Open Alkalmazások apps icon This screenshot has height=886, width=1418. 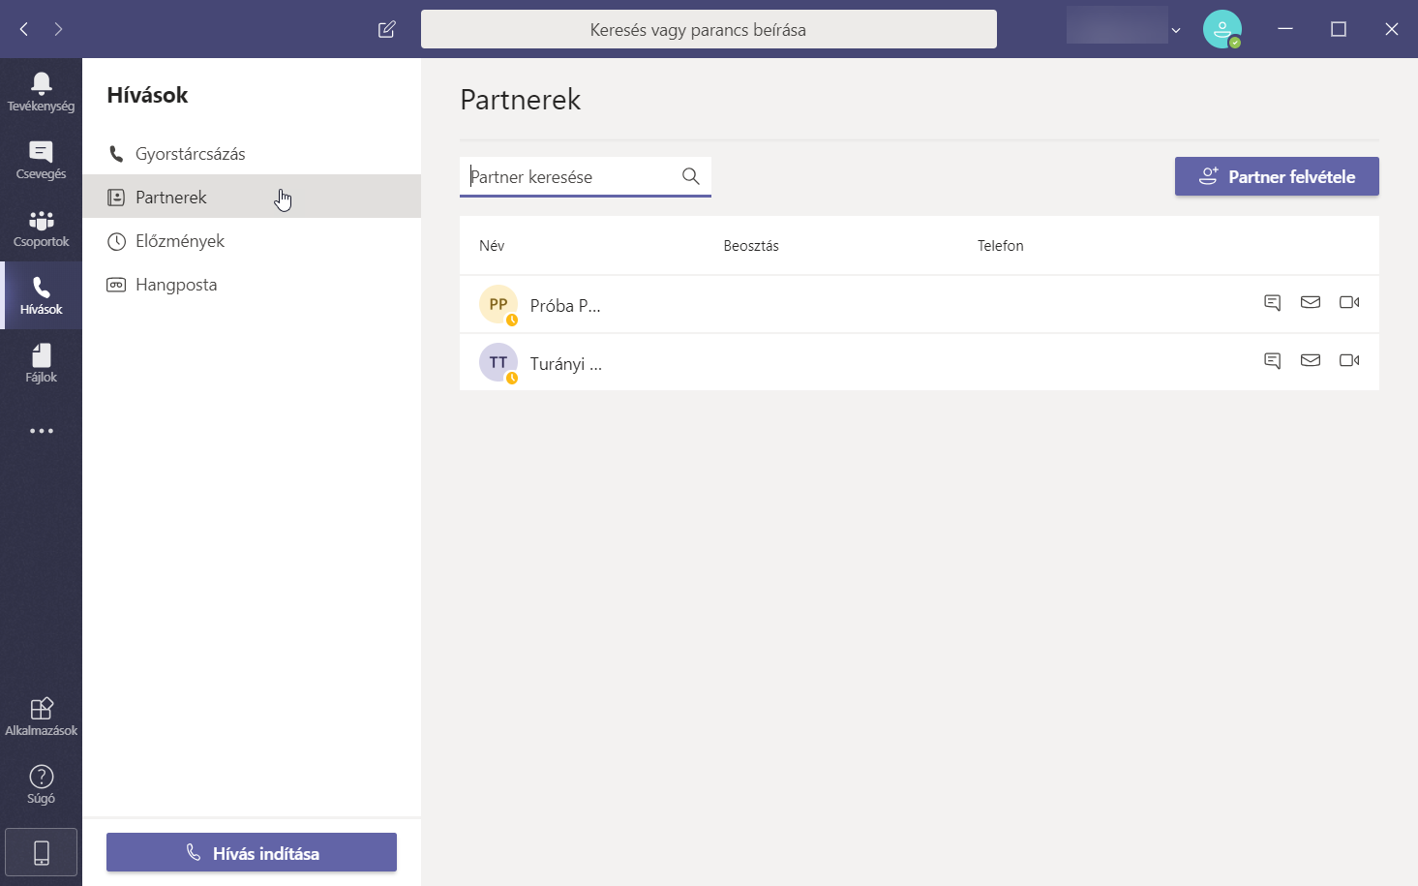(41, 716)
